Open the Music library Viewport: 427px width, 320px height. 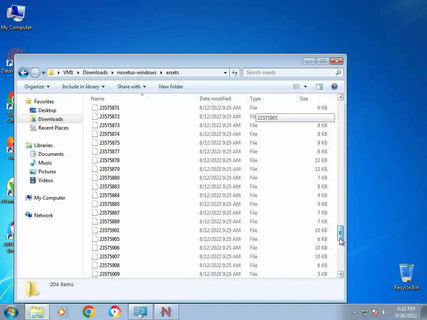(45, 163)
